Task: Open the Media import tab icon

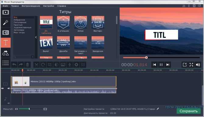Action: pos(5,12)
